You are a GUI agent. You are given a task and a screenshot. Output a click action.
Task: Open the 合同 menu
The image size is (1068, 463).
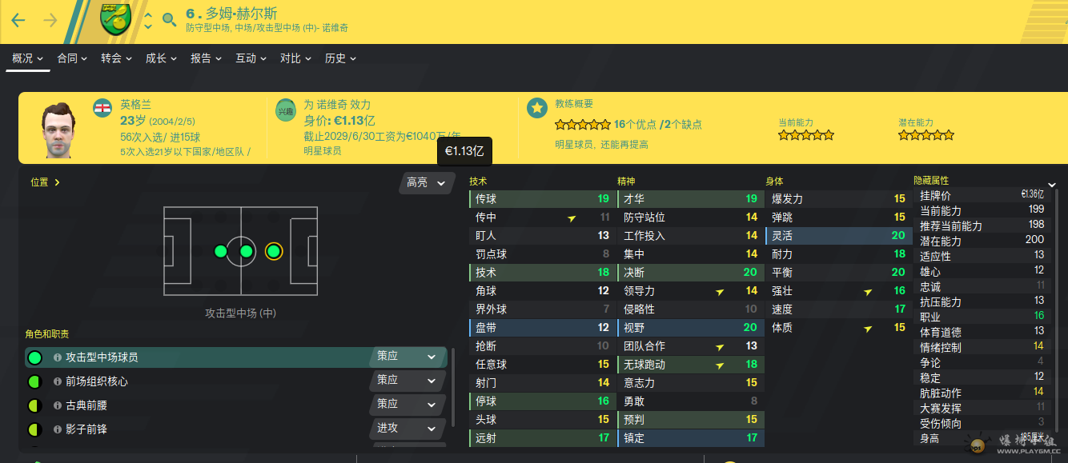coord(72,58)
